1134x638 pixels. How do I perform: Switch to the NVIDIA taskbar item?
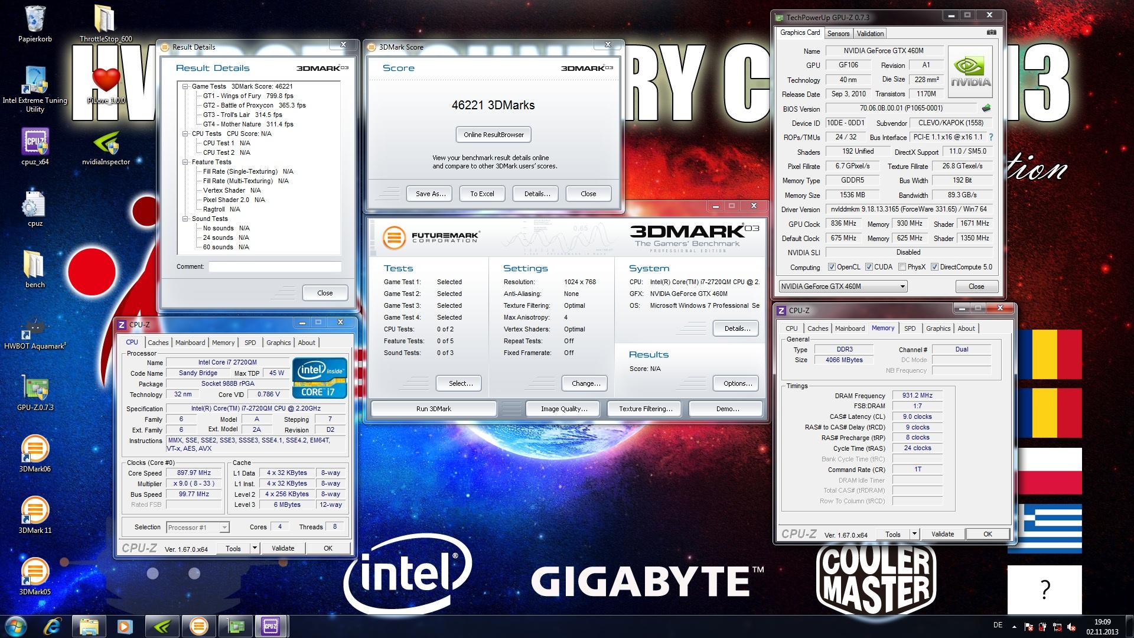pos(162,626)
